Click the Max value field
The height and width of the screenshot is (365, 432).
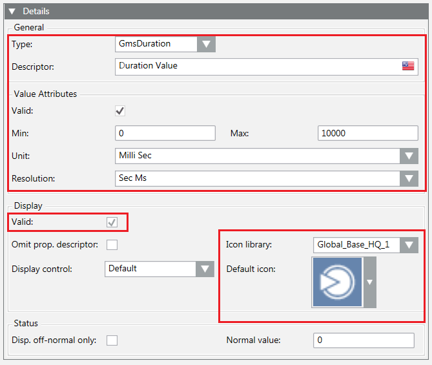coord(368,133)
